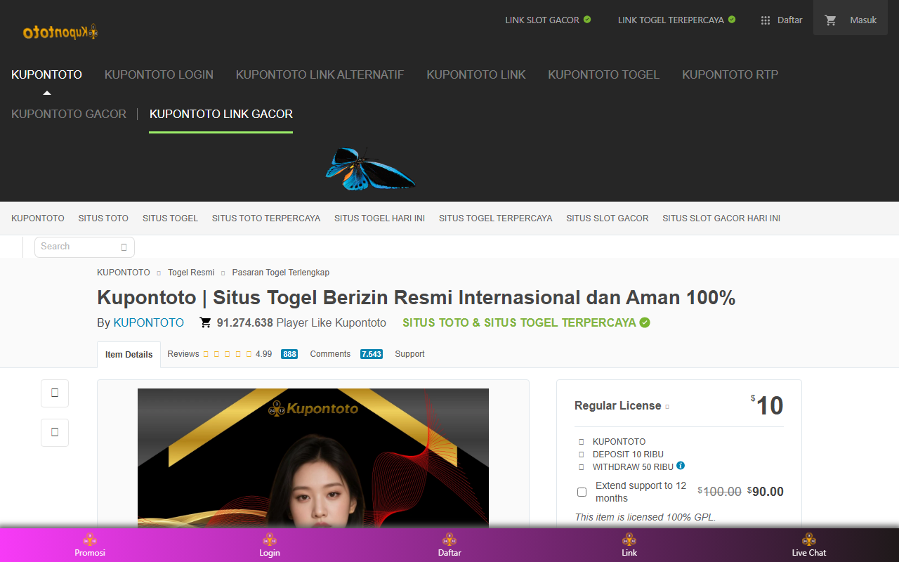Open the KUPONTOTO LOGIN menu item

click(159, 74)
